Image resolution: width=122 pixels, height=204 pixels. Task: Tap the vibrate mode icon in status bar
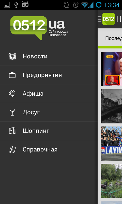pos(66,5)
